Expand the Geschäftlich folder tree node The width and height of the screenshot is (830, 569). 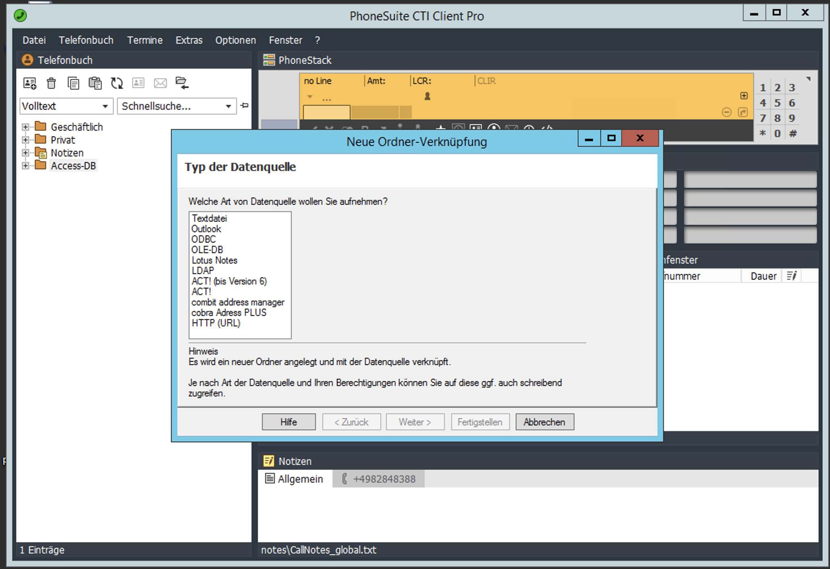coord(25,127)
